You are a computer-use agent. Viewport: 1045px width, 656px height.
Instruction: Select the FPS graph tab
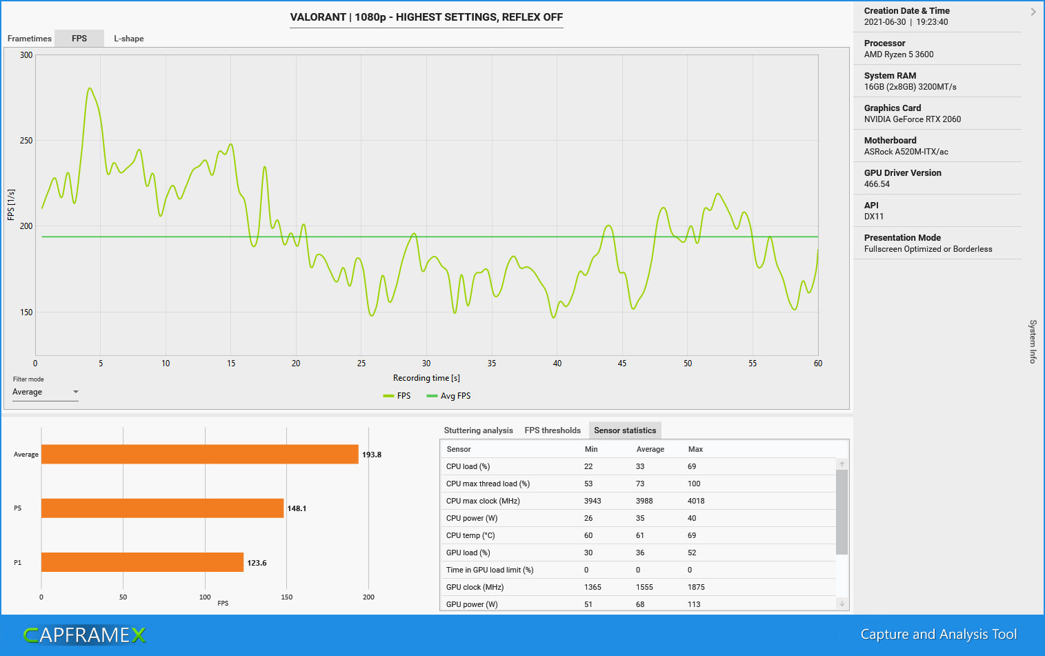79,39
